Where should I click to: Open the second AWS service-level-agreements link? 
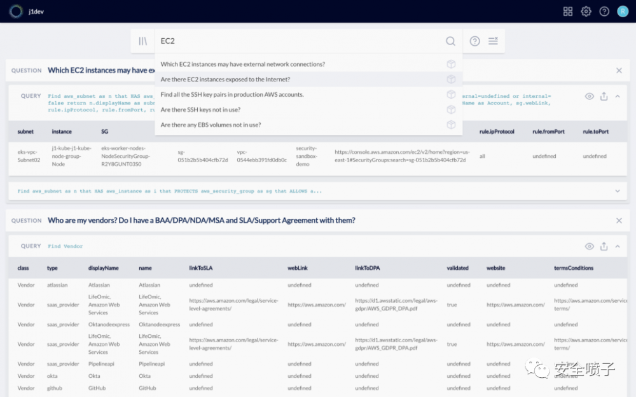pyautogui.click(x=233, y=344)
